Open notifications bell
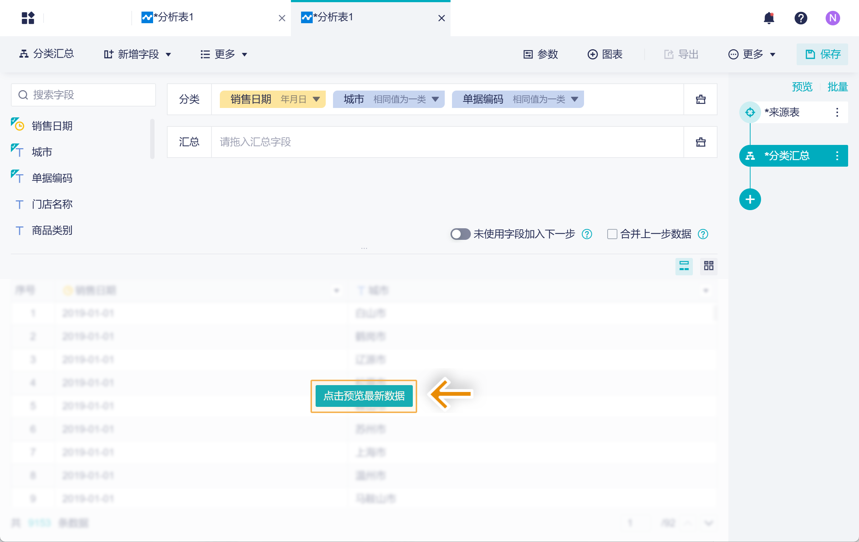 click(x=769, y=18)
